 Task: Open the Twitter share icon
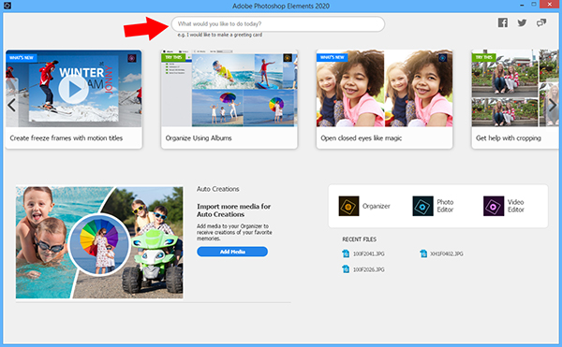[x=522, y=22]
